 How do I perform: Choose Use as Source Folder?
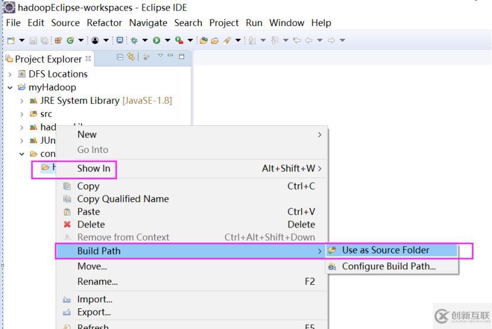(391, 250)
